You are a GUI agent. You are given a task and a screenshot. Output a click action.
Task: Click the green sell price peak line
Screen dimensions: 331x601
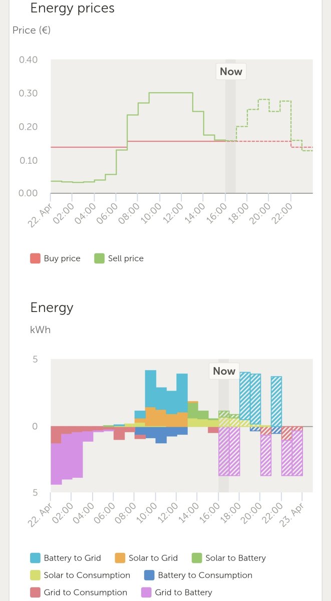point(171,93)
